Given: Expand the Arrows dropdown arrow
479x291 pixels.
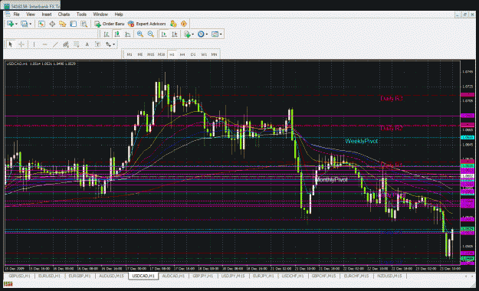Looking at the screenshot, I should click(x=114, y=44).
